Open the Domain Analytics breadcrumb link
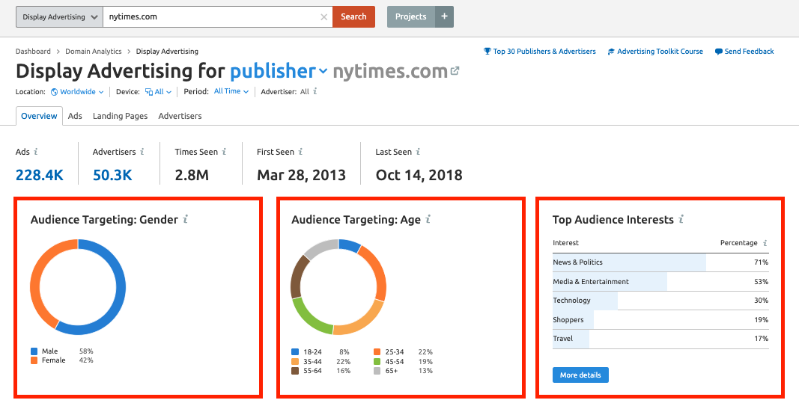The height and width of the screenshot is (406, 799). click(94, 52)
